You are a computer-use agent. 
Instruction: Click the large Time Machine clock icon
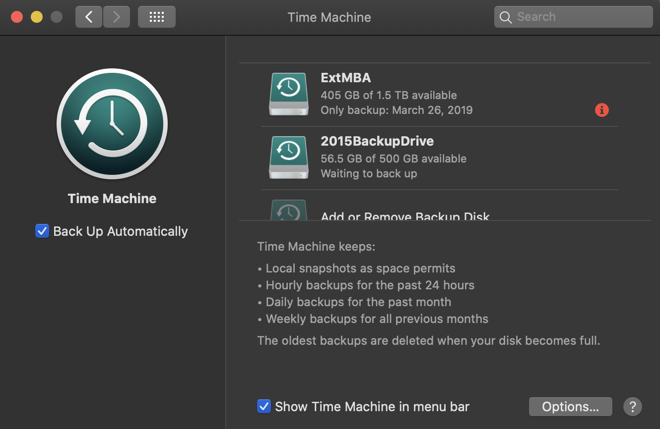(112, 123)
